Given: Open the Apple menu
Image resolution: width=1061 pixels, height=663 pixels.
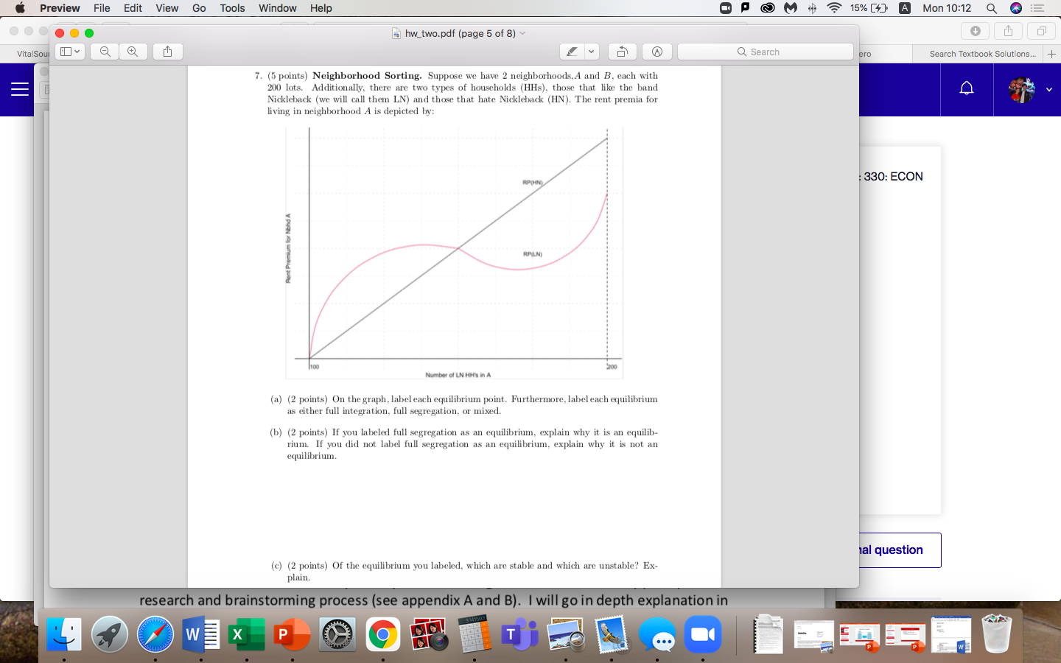Looking at the screenshot, I should pos(20,8).
